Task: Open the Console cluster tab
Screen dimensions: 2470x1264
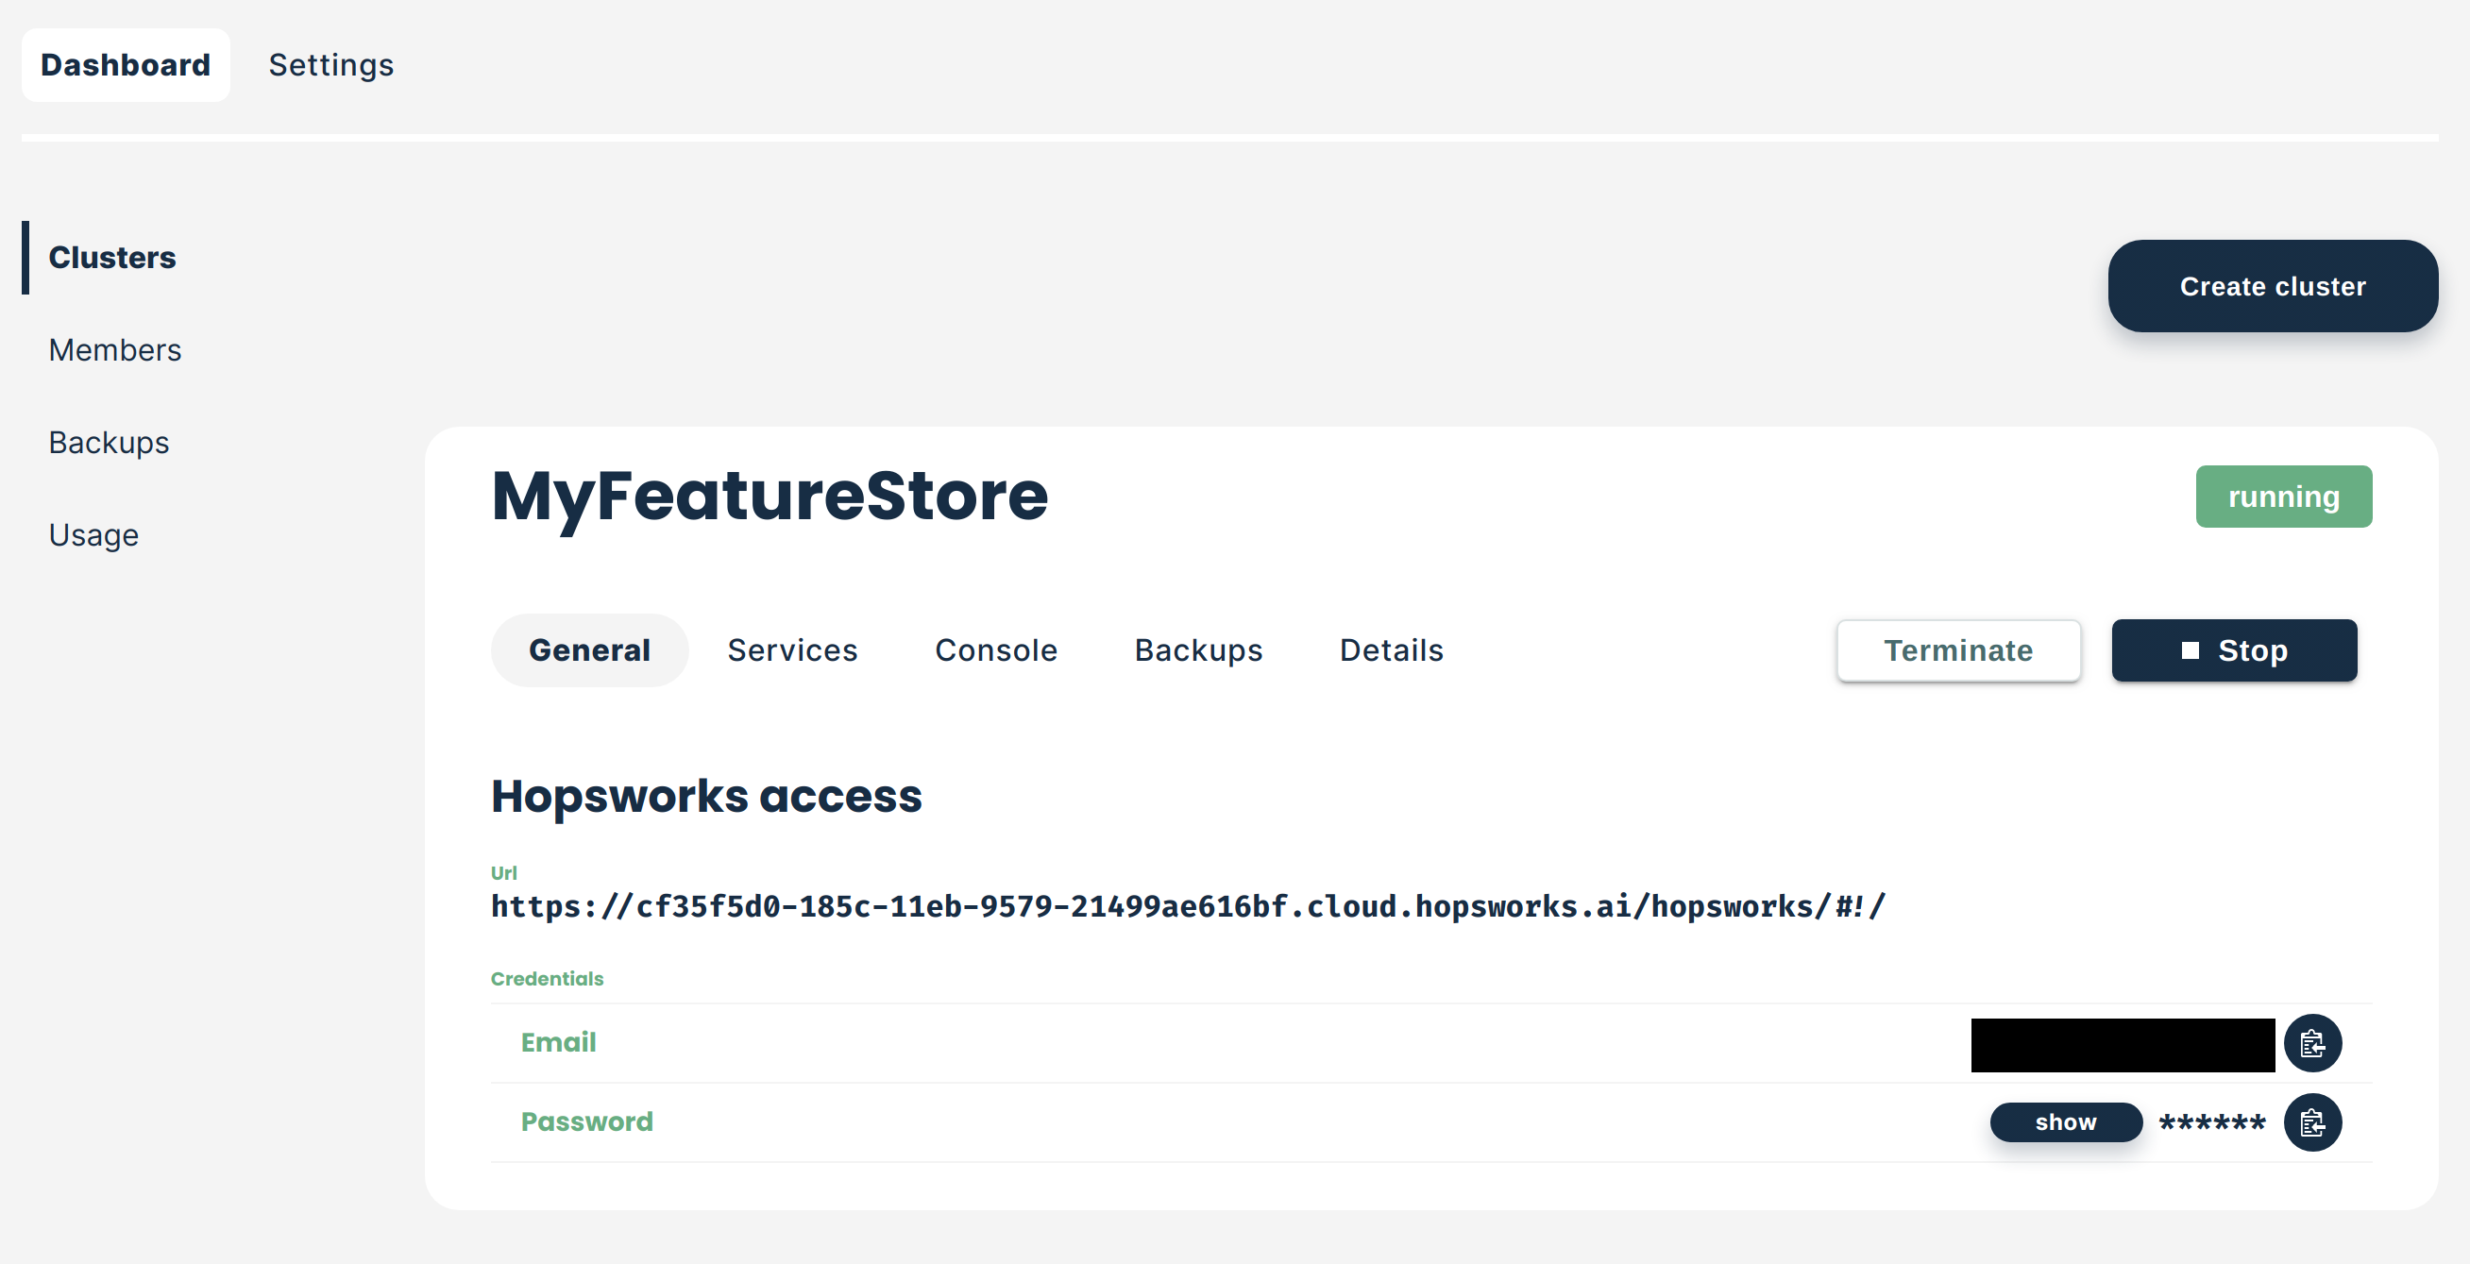Action: [x=995, y=650]
